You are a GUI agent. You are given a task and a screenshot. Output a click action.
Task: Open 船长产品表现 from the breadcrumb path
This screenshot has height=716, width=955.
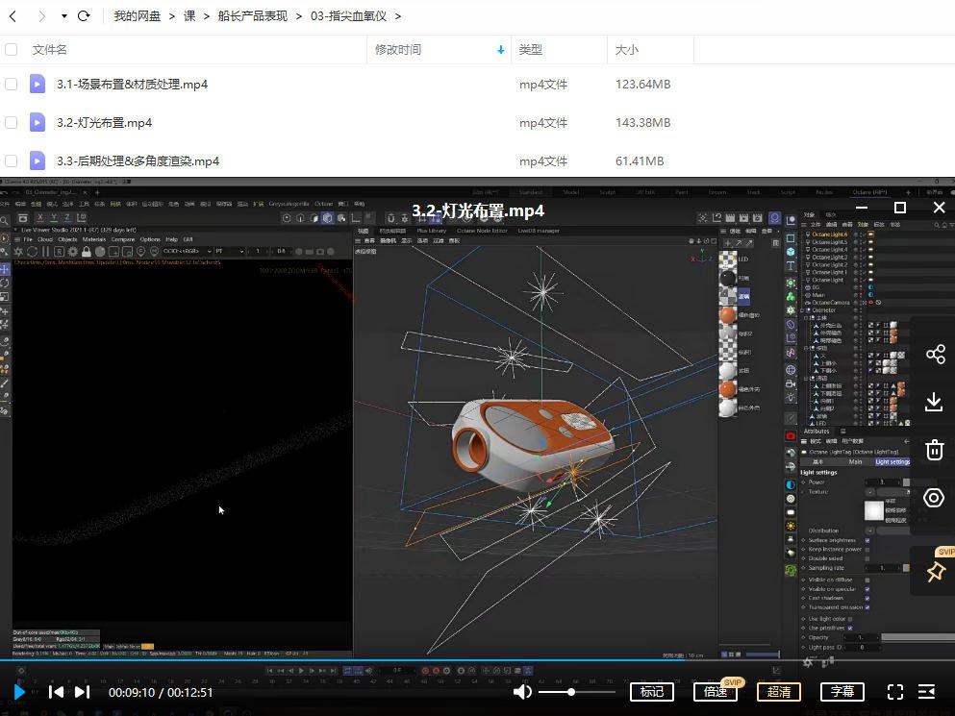(251, 15)
